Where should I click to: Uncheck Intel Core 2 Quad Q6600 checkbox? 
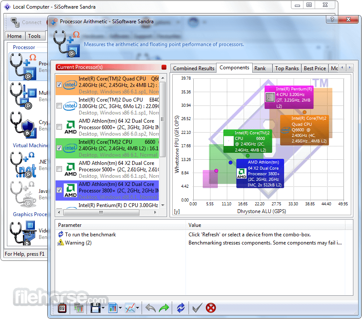(x=59, y=85)
